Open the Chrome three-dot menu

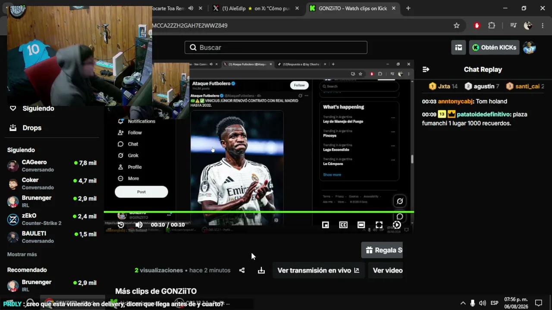click(x=543, y=25)
